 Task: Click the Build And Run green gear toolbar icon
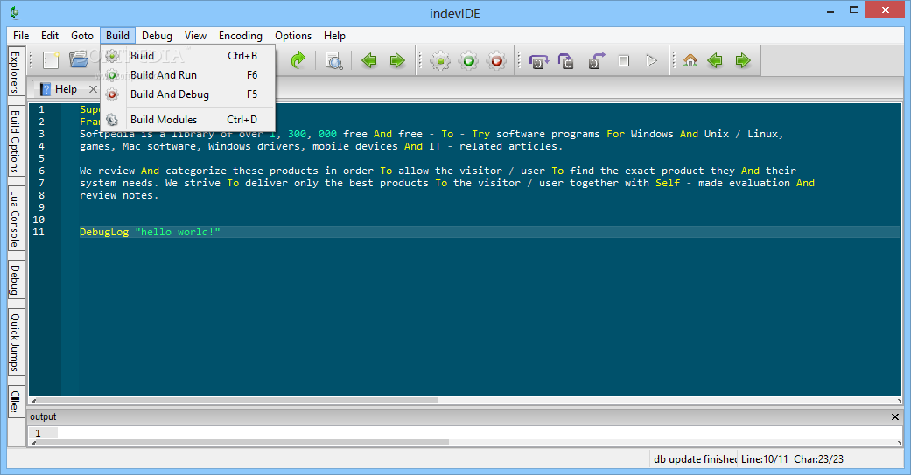pos(468,61)
